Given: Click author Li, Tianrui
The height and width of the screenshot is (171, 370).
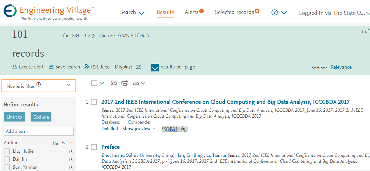Looking at the screenshot, I should pyautogui.click(x=216, y=155).
